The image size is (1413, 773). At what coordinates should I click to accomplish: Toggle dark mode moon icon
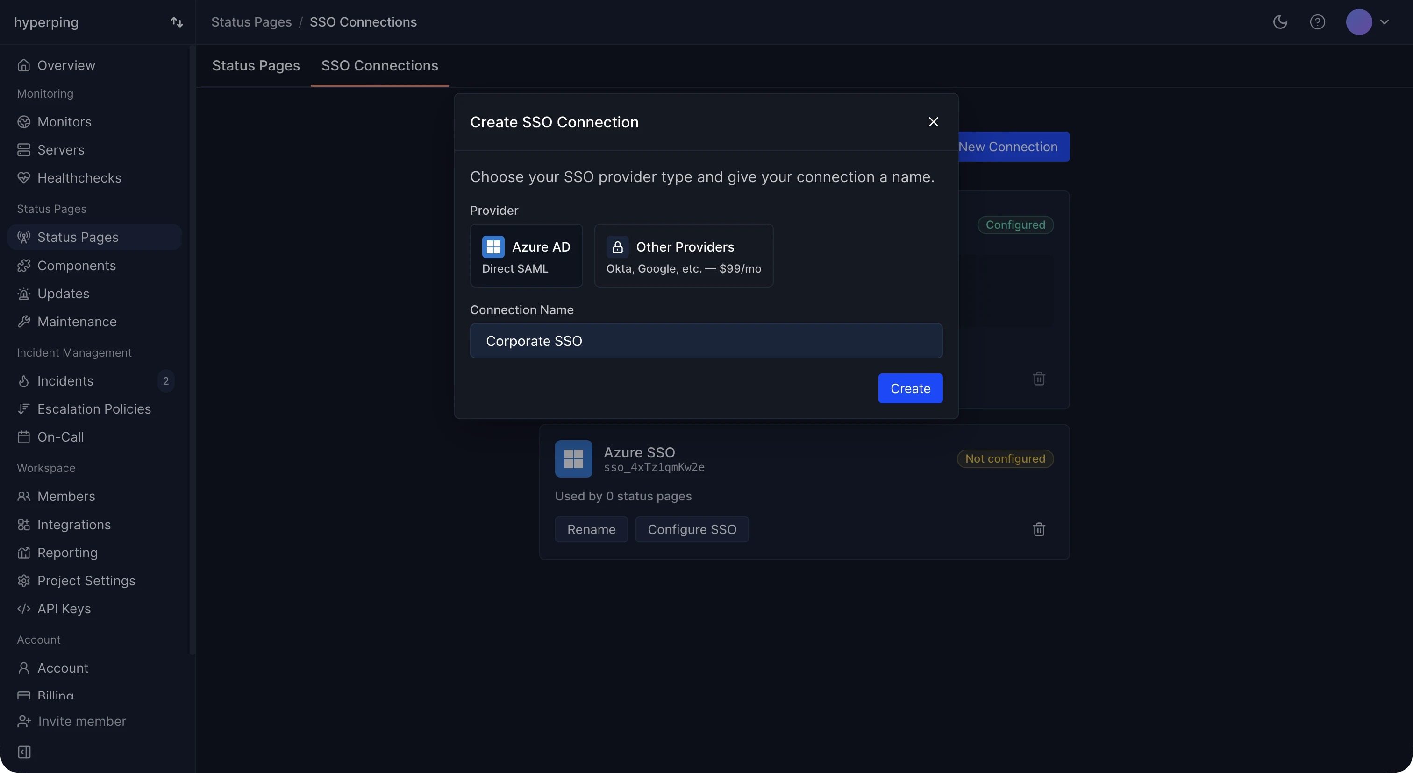coord(1280,22)
